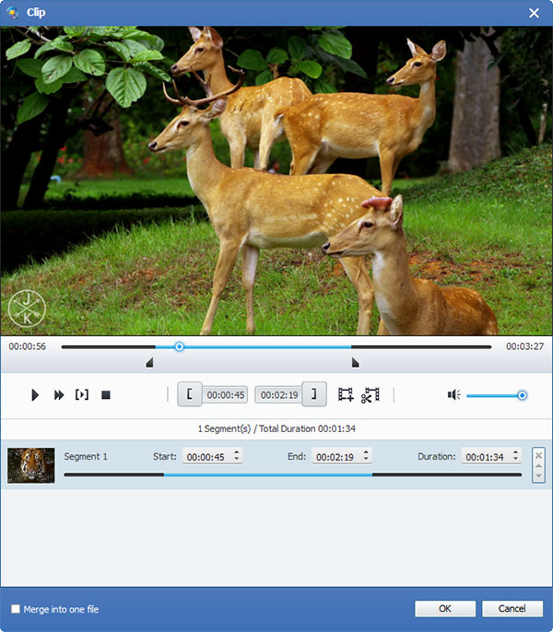Screen dimensions: 553x632
Task: Split segment with scissors icon
Action: tap(371, 394)
